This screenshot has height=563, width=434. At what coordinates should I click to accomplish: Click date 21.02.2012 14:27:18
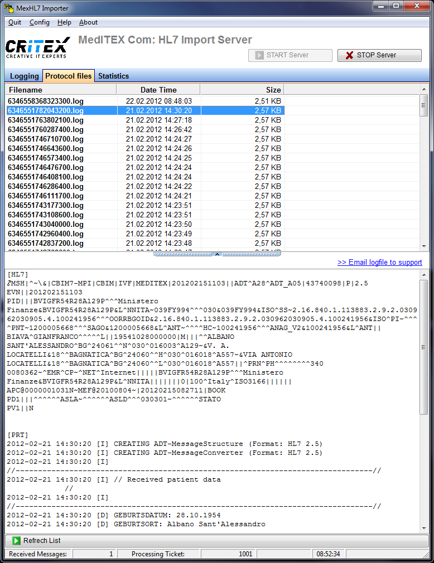tap(159, 120)
